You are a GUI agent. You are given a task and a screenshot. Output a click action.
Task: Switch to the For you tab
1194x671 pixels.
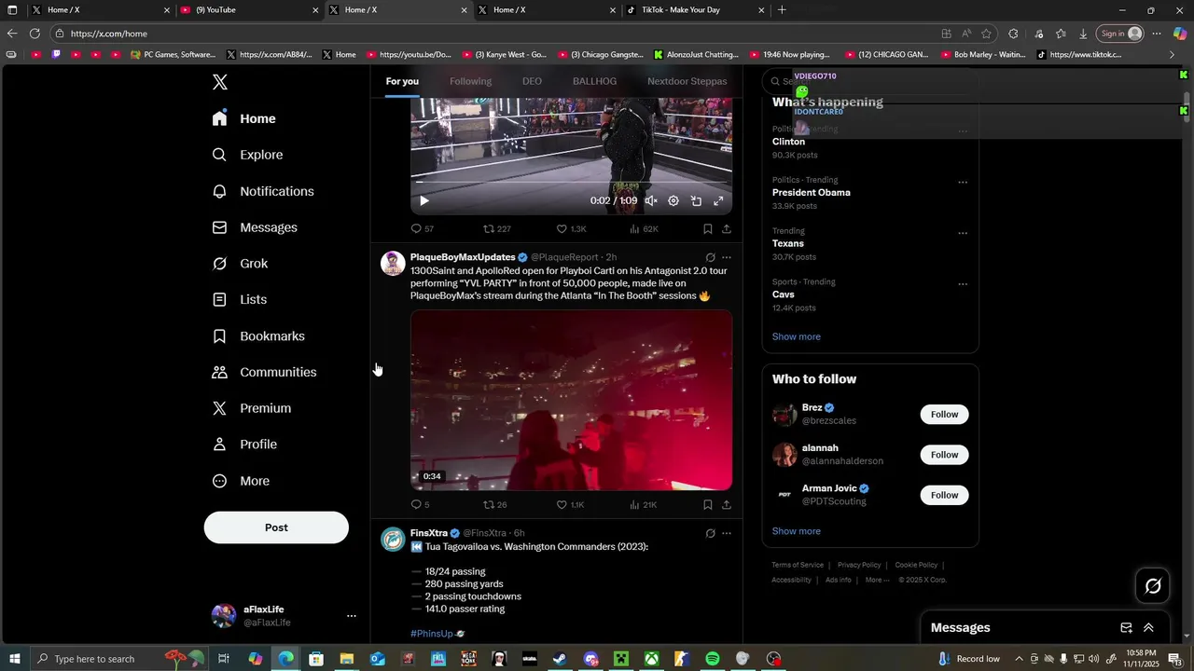(402, 81)
